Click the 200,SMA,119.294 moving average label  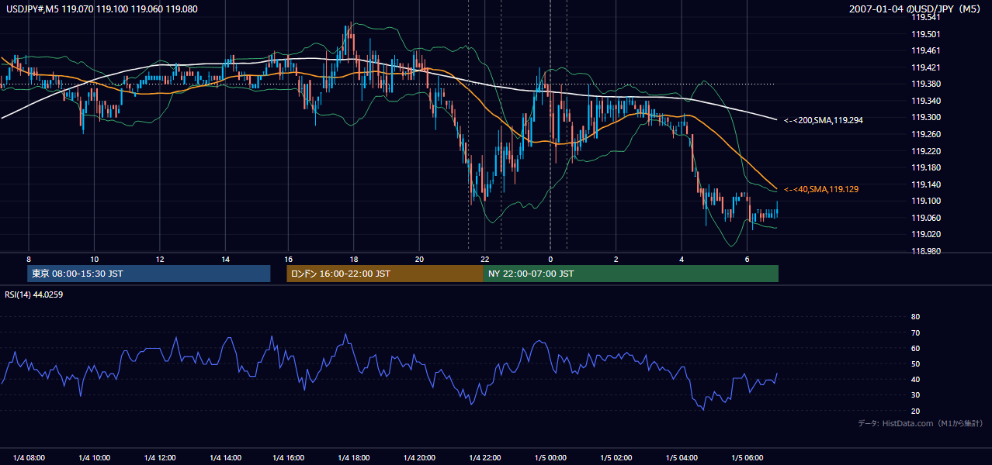[824, 120]
